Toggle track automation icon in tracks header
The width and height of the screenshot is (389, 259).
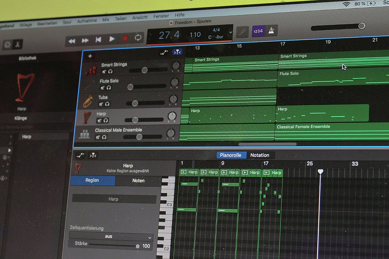coord(164,52)
